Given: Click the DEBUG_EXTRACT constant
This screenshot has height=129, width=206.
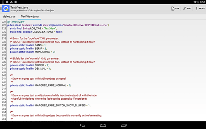Looking at the screenshot, I should 43,32.
